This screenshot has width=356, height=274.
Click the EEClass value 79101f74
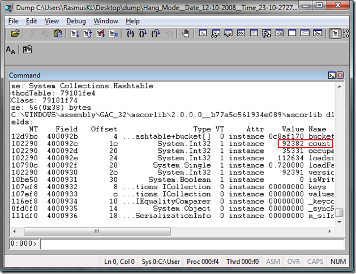pos(60,100)
